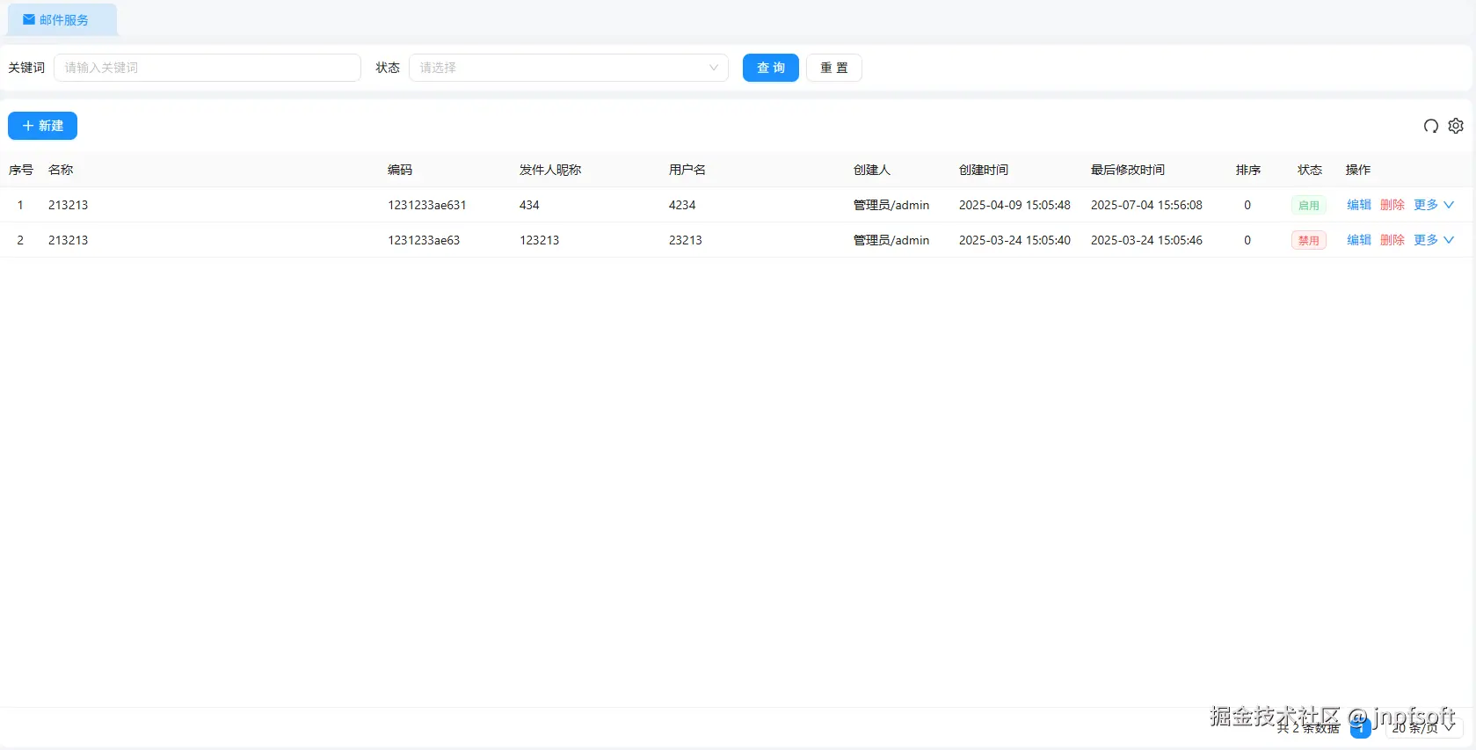The image size is (1476, 750).
Task: Open the table column settings gear
Action: click(x=1456, y=126)
